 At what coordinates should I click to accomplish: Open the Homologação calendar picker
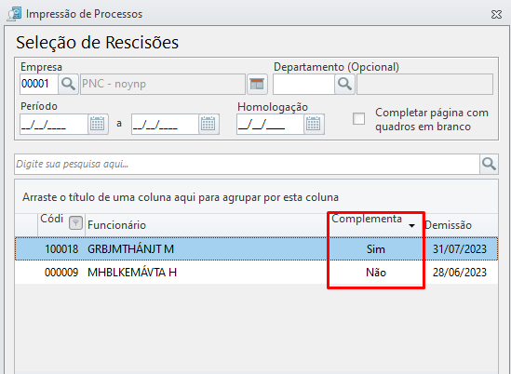[x=314, y=124]
